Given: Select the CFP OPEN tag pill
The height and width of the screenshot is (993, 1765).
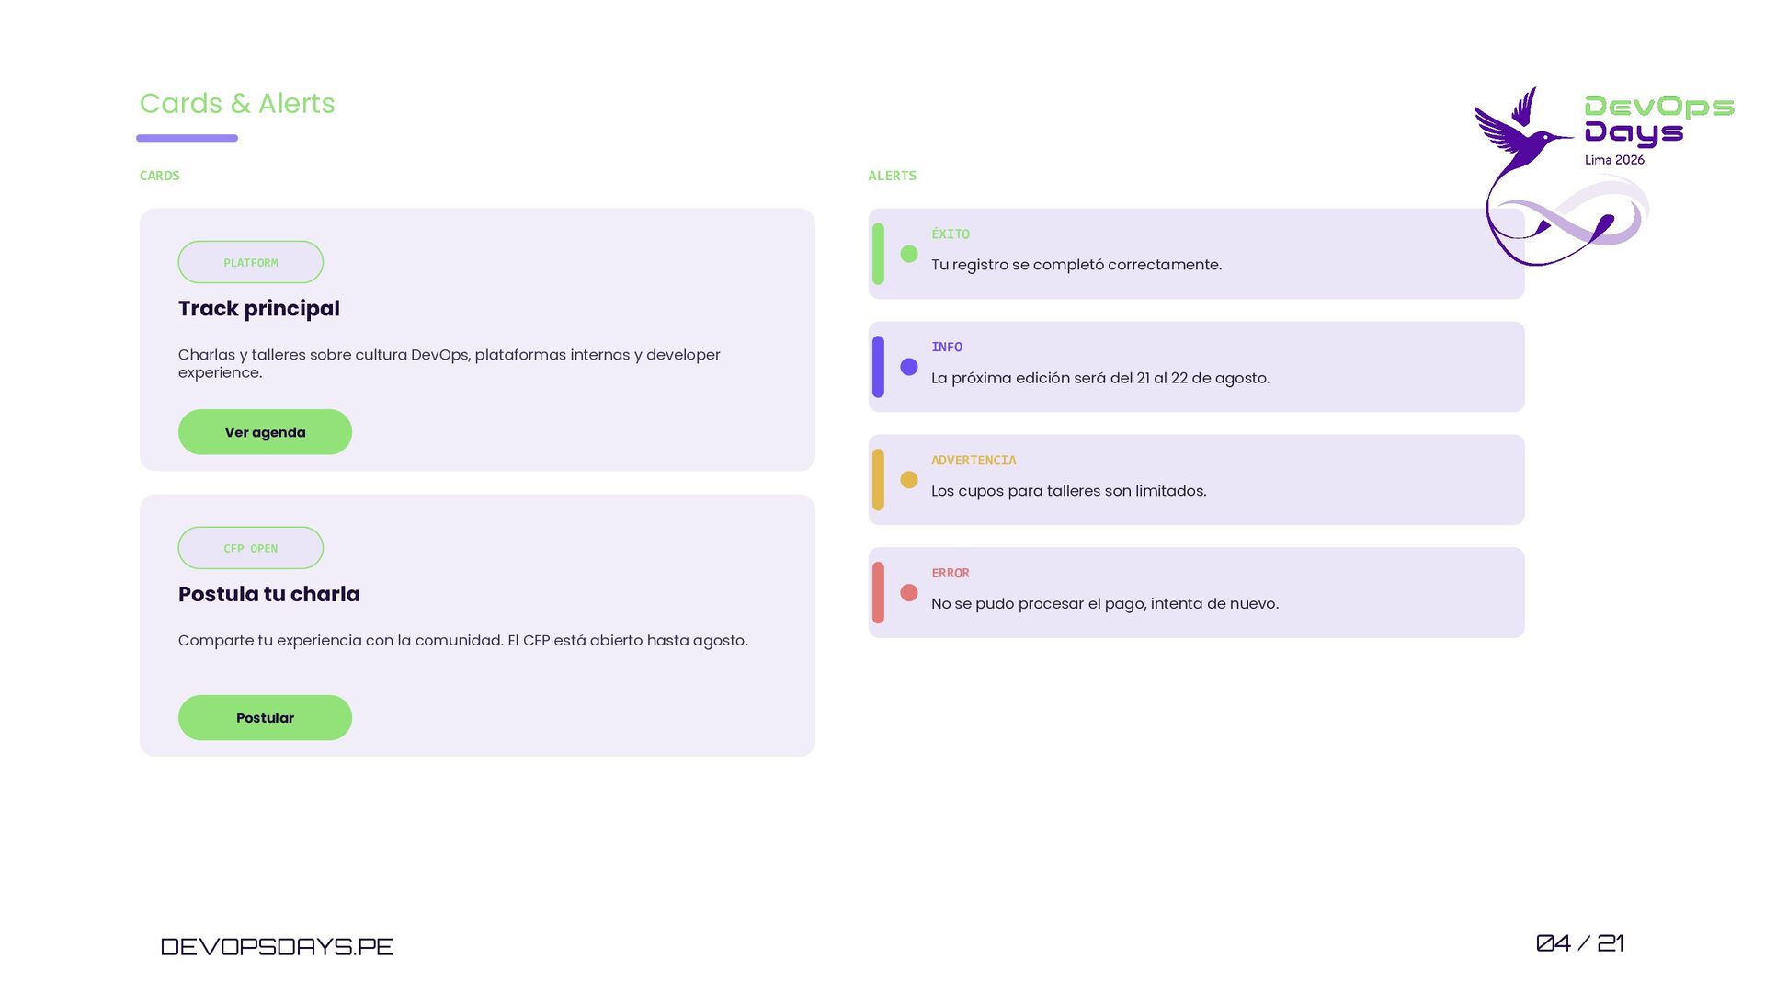Looking at the screenshot, I should (251, 548).
